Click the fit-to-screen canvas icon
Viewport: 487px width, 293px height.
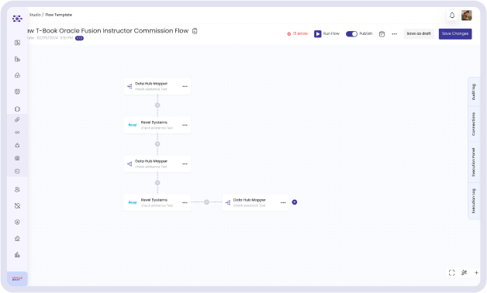(452, 273)
